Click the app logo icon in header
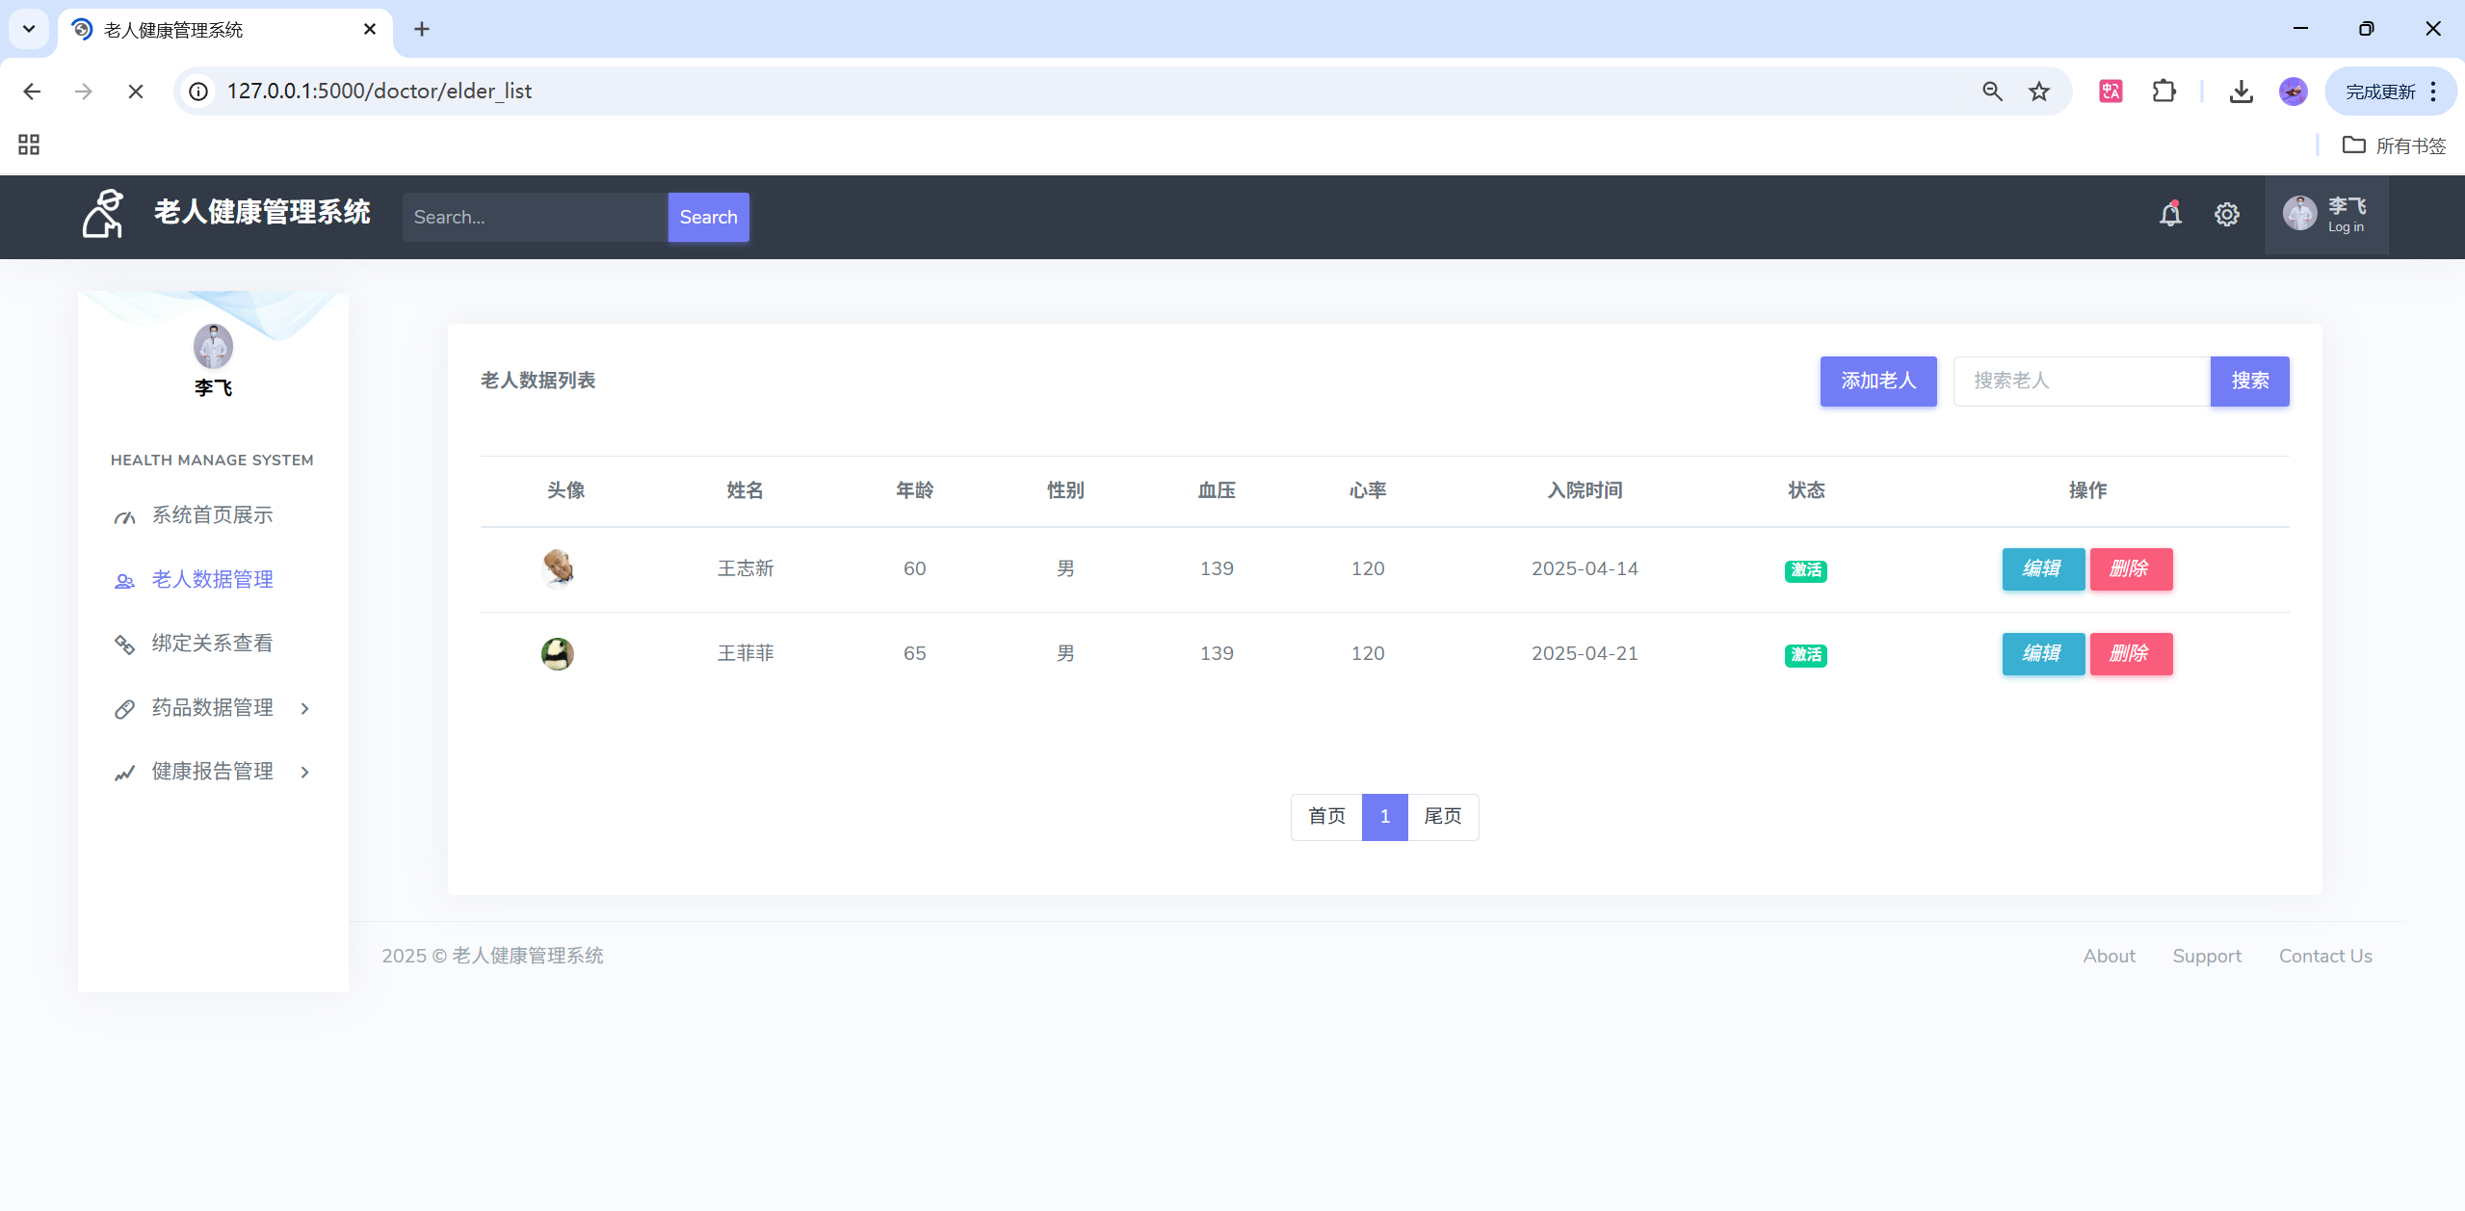The image size is (2465, 1211). coord(103,214)
